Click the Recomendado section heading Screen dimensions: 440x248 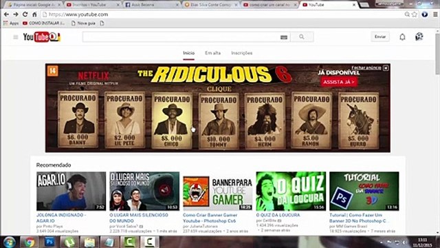[54, 165]
